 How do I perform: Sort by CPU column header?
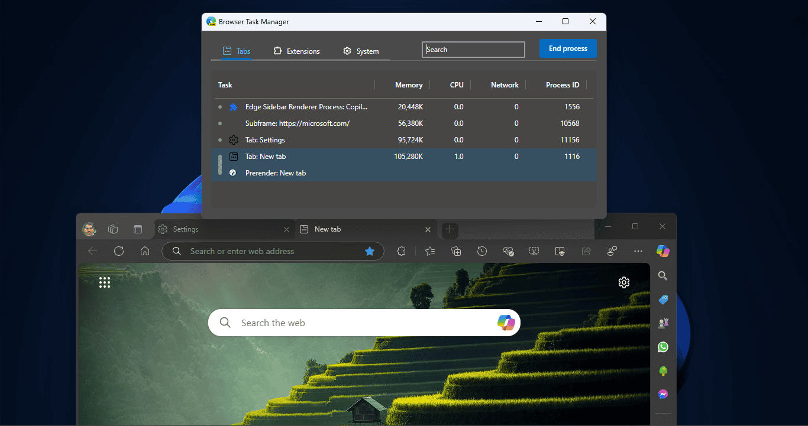pos(457,85)
